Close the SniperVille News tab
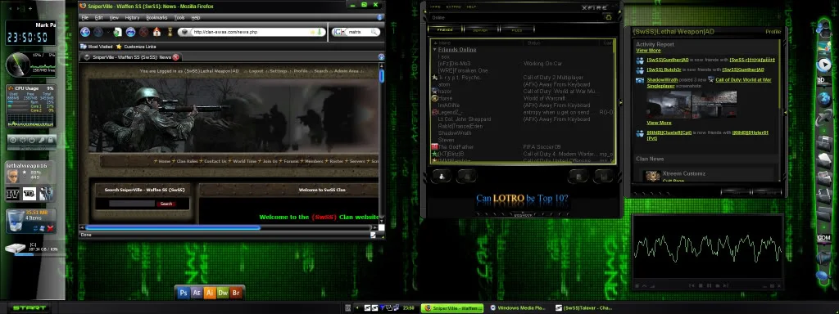Image resolution: width=839 pixels, height=314 pixels. [175, 57]
